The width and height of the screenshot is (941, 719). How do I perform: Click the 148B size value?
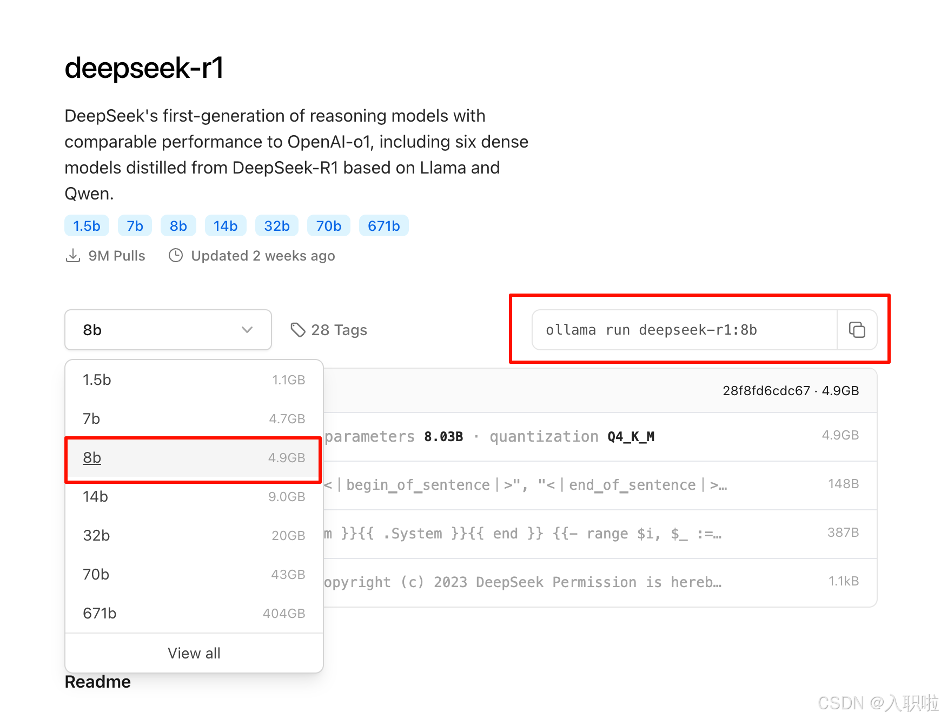click(843, 484)
